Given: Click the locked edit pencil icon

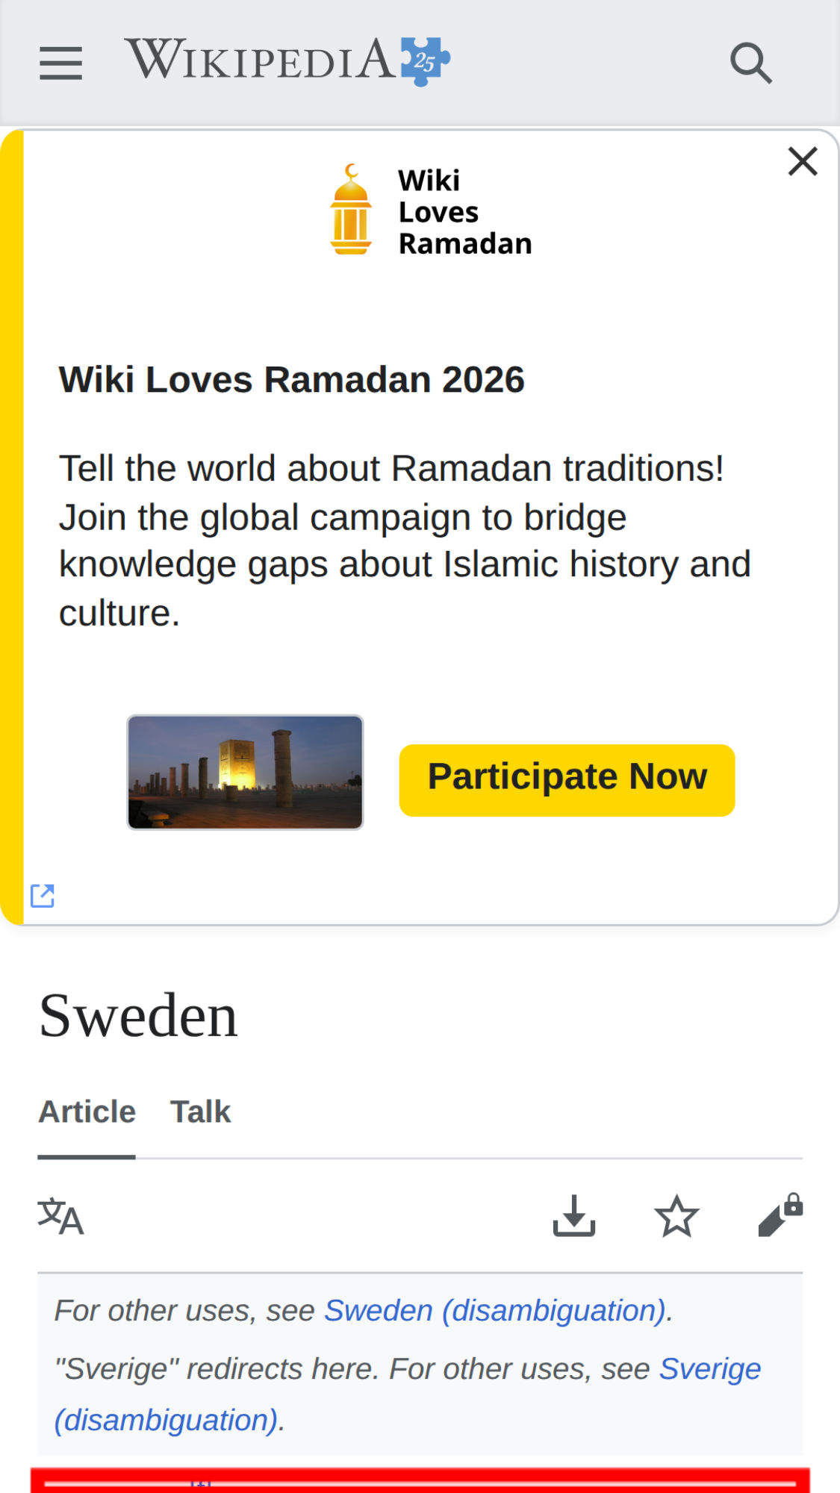Looking at the screenshot, I should point(780,1216).
